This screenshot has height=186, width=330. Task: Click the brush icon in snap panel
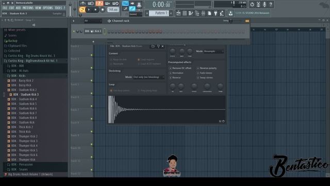point(125,9)
